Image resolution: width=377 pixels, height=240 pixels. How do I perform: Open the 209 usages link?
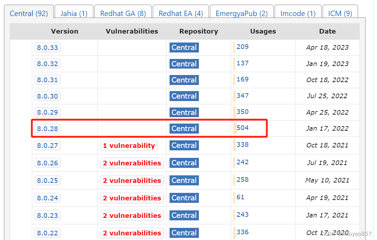point(243,47)
